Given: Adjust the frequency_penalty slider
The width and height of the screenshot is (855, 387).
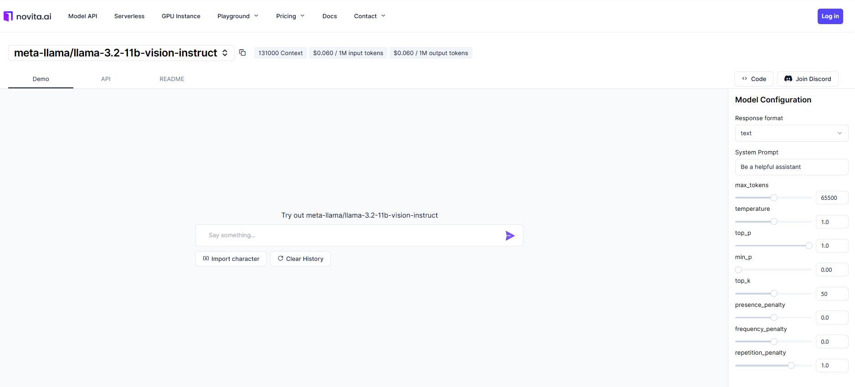Looking at the screenshot, I should 773,341.
